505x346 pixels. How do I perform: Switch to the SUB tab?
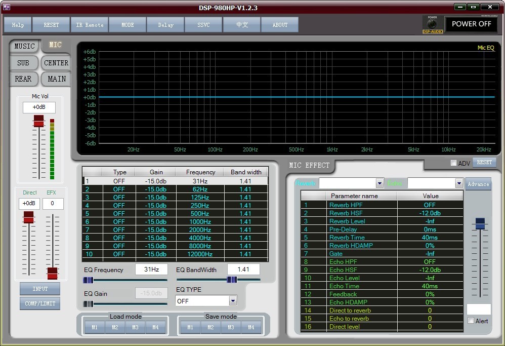click(23, 63)
